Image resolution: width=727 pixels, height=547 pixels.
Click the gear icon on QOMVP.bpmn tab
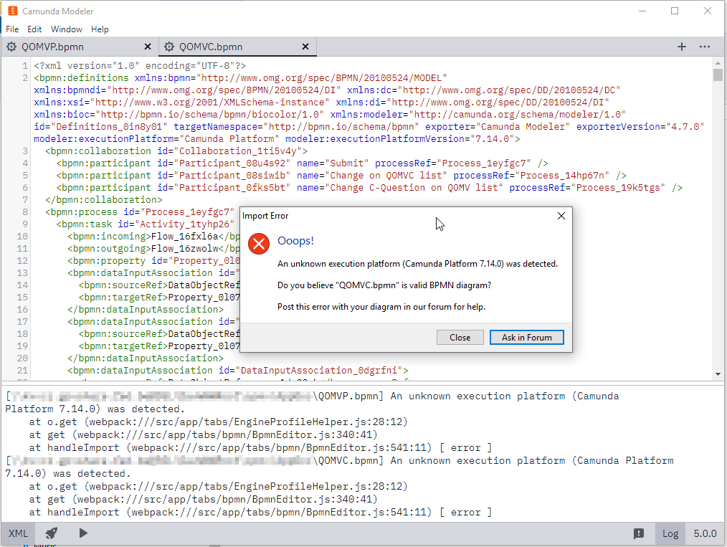pyautogui.click(x=11, y=47)
